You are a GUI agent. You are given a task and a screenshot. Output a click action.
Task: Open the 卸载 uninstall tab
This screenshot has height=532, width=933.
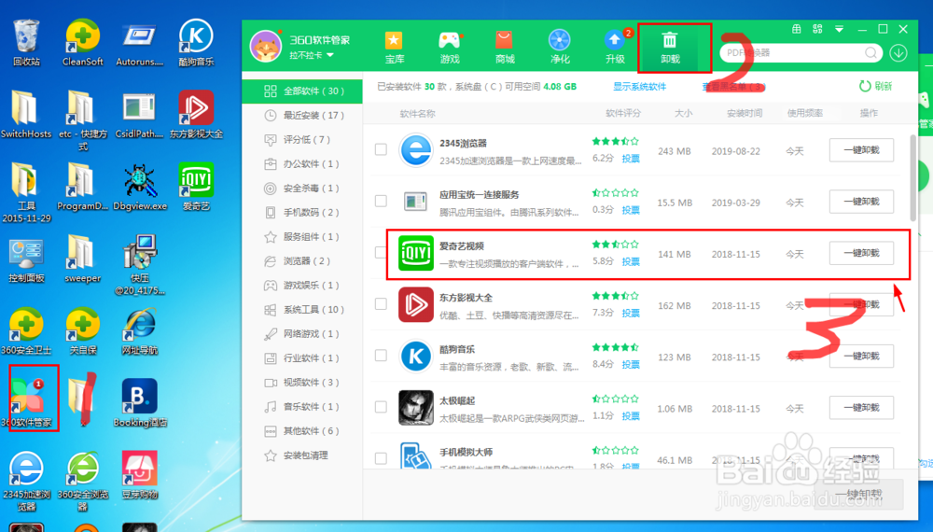coord(670,48)
